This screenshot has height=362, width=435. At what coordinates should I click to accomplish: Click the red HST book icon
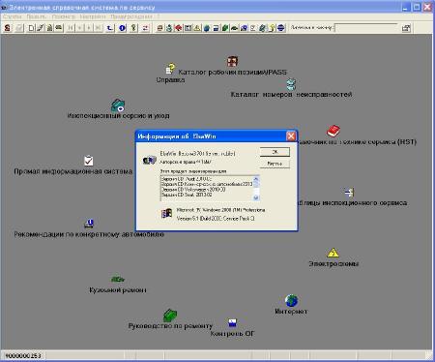pyautogui.click(x=333, y=131)
